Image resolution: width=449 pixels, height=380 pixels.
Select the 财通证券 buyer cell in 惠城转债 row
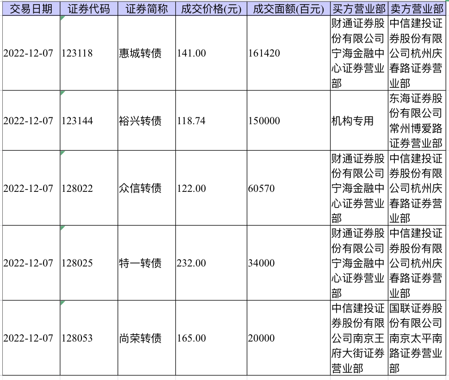click(x=359, y=53)
